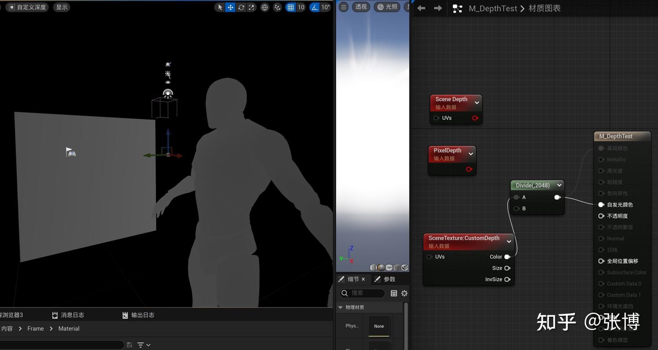Go back with the left arrow
Image resolution: width=658 pixels, height=350 pixels.
(421, 8)
